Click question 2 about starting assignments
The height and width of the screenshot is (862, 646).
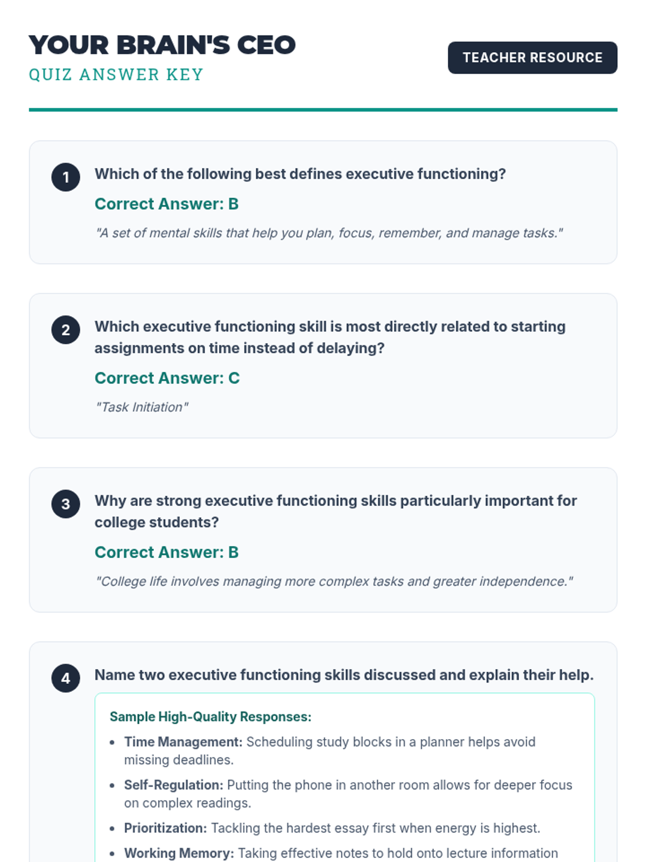[329, 337]
